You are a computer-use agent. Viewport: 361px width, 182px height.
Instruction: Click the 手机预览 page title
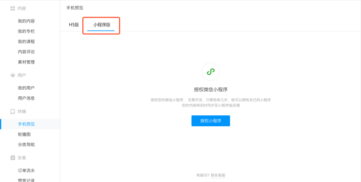75,8
